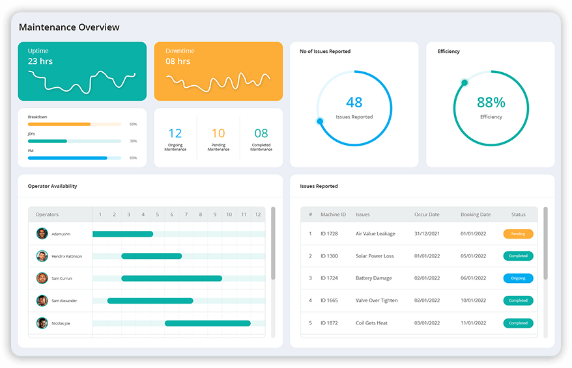Click the Efficiency ring handle dot
The height and width of the screenshot is (368, 572).
pos(465,83)
